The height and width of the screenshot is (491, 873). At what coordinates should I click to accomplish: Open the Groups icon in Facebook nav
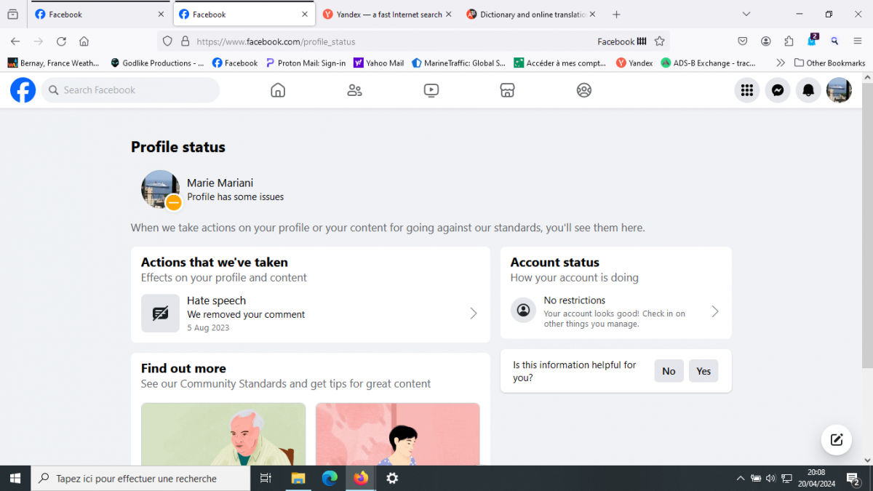(x=583, y=90)
